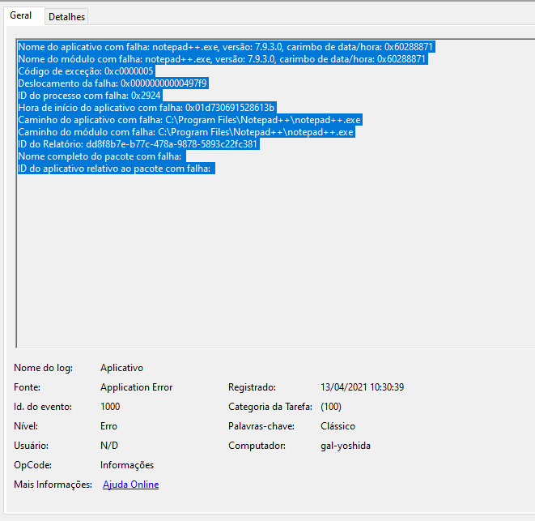The image size is (535, 521).
Task: Click the 'Categoria da Tarefa:' label
Action: pos(270,407)
